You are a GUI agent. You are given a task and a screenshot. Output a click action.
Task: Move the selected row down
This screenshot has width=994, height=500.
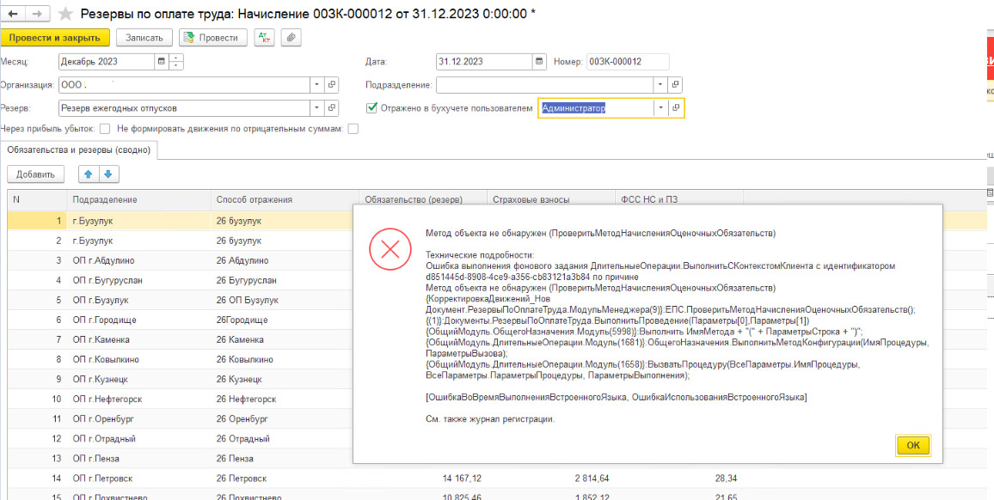click(107, 174)
